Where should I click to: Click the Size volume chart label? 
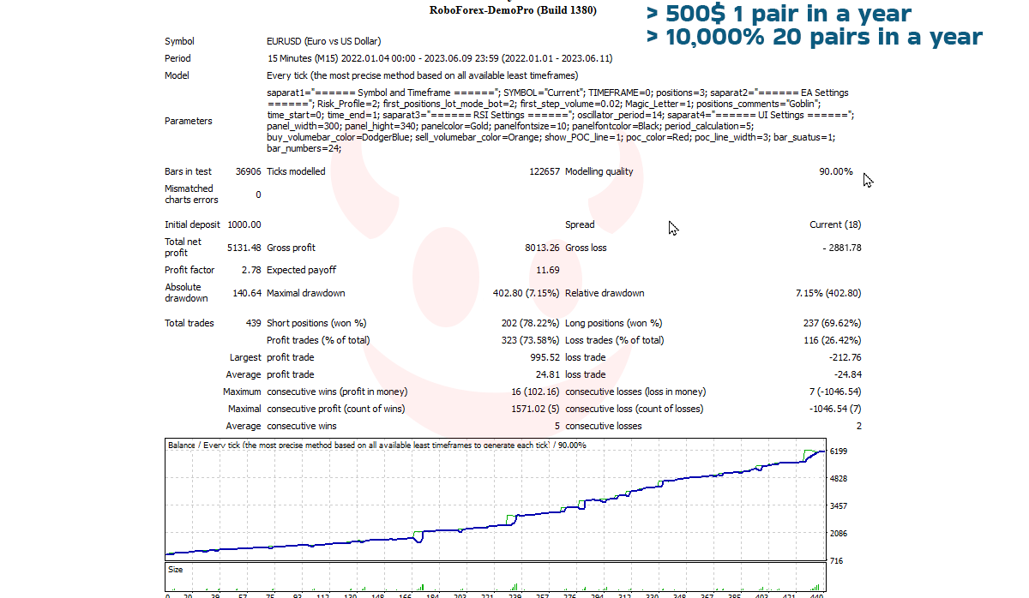(x=175, y=569)
